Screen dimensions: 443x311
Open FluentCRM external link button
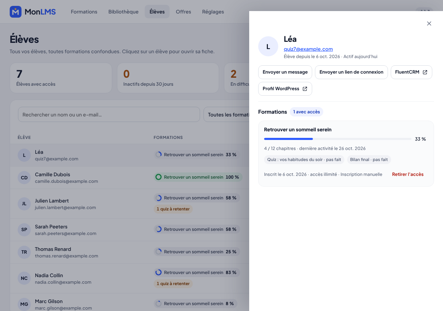pos(412,72)
